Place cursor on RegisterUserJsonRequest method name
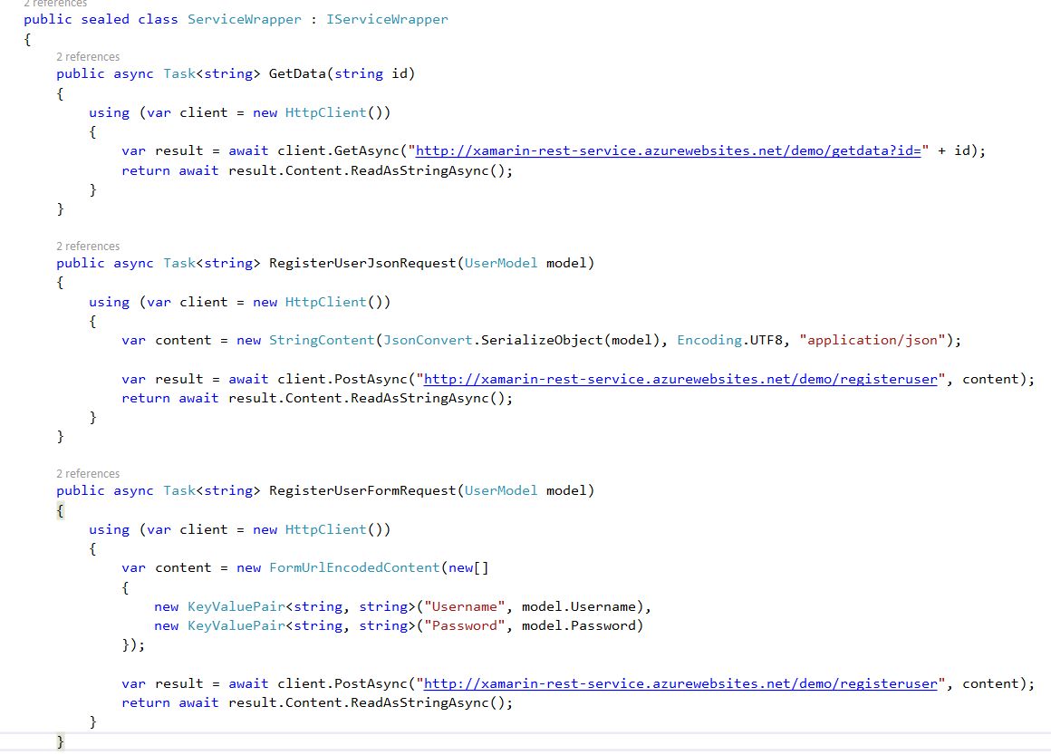Image resolution: width=1051 pixels, height=755 pixels. (x=362, y=263)
